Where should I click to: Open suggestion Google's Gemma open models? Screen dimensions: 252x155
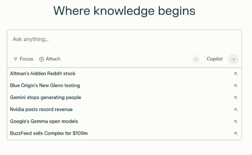124,121
